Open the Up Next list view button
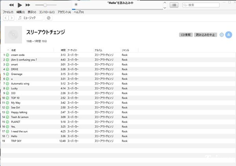The image size is (236, 166). (174, 5)
